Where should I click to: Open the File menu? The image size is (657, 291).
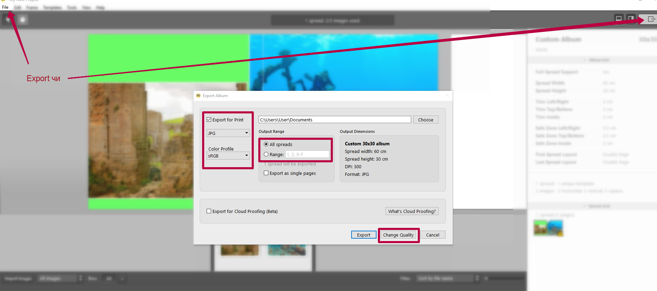click(x=5, y=7)
